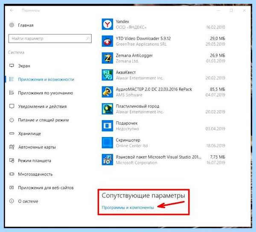The width and height of the screenshot is (256, 232).
Task: Open the Экран settings section
Action: pyautogui.click(x=24, y=66)
